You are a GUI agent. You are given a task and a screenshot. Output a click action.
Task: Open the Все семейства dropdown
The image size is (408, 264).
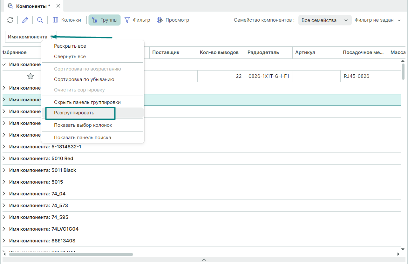(x=324, y=20)
